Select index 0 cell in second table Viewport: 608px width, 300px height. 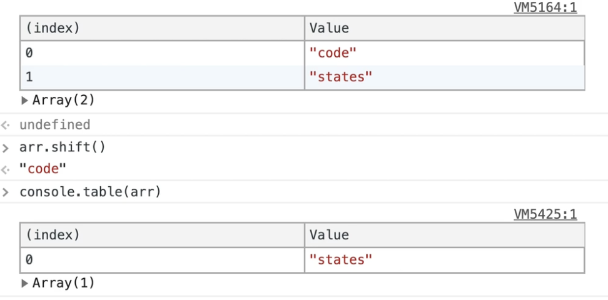pyautogui.click(x=162, y=259)
